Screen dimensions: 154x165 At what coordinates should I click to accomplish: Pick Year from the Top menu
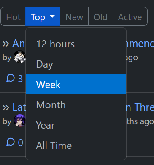point(76,125)
